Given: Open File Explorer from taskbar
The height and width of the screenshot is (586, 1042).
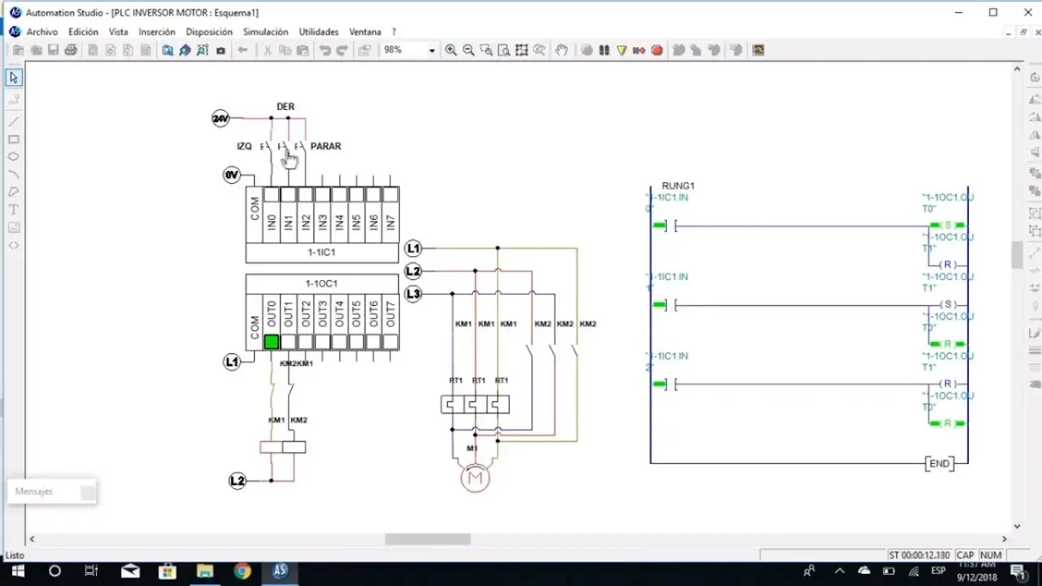Looking at the screenshot, I should [204, 571].
